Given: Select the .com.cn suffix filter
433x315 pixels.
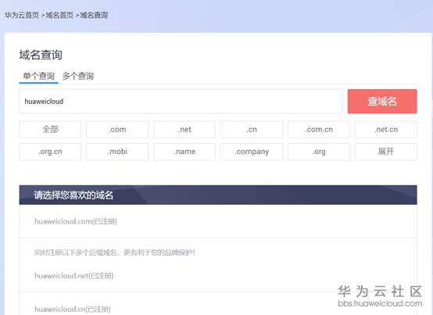Looking at the screenshot, I should point(319,129).
